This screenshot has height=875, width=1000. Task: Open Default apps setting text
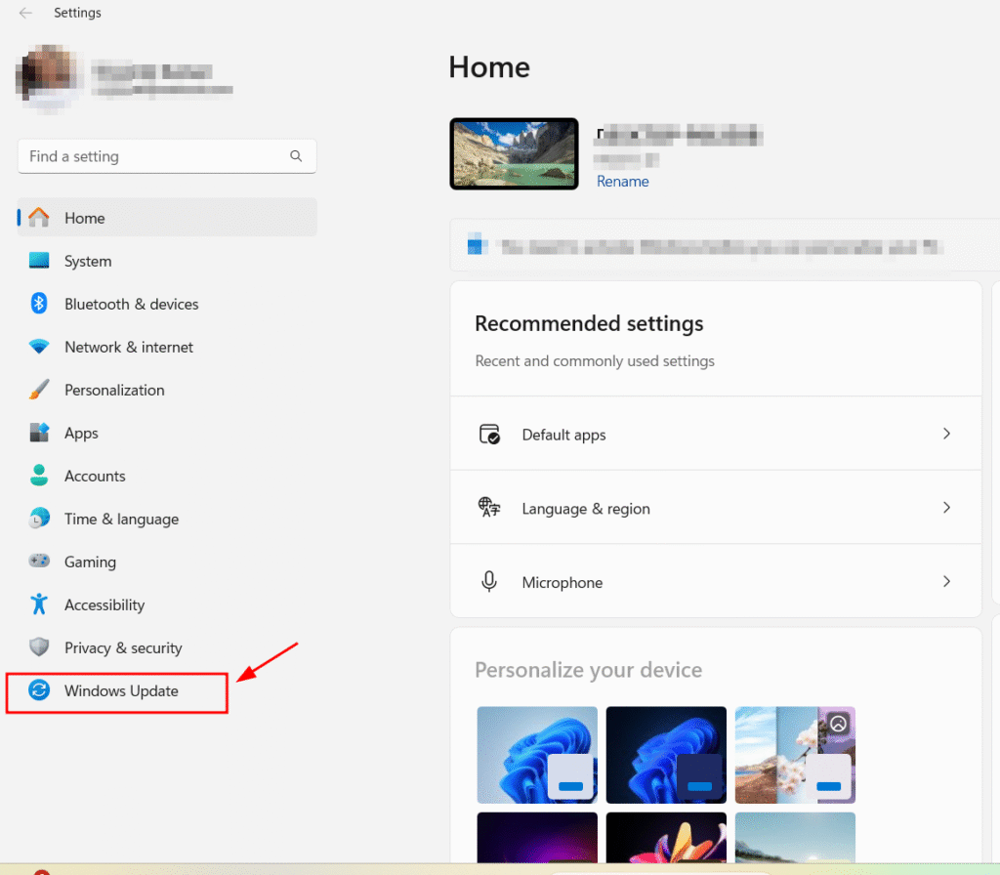(563, 435)
